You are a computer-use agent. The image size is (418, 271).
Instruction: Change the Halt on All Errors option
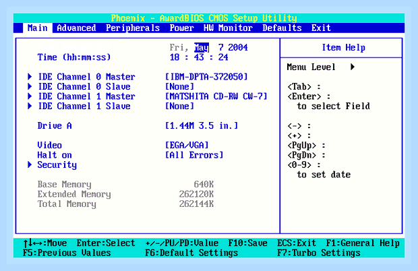(194, 155)
